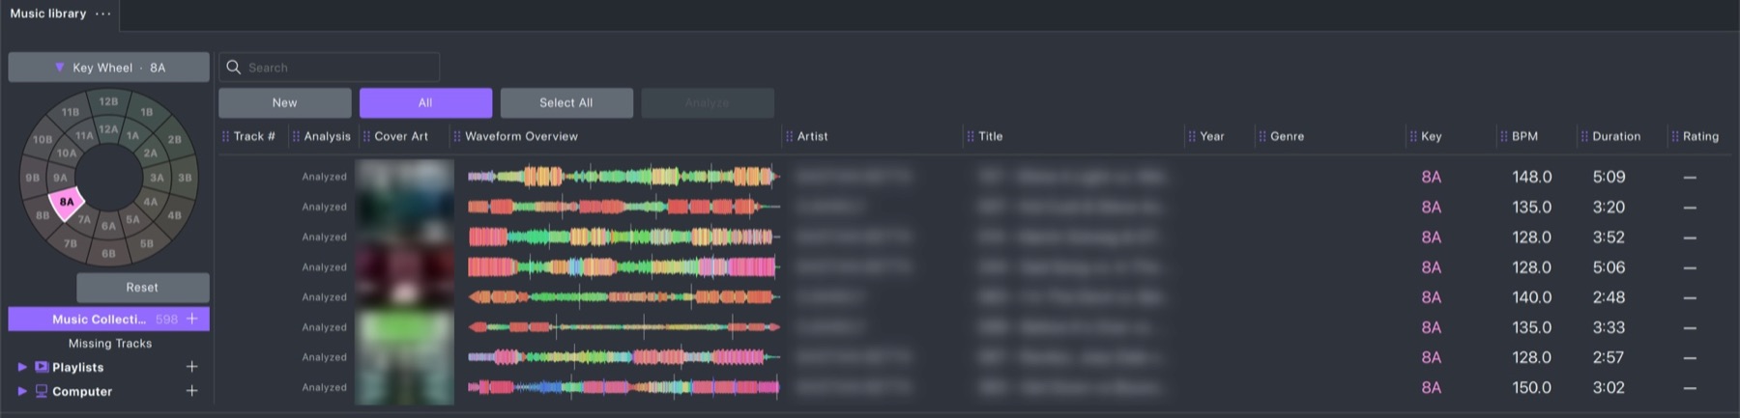
Task: Pick inner key 10A on wheel
Action: [67, 153]
